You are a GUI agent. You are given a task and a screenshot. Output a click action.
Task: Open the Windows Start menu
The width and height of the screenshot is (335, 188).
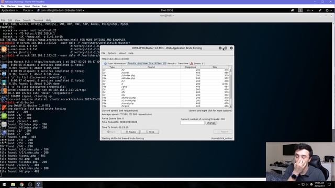(x=4, y=184)
